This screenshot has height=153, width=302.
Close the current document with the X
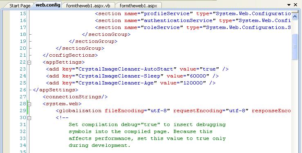295,5
